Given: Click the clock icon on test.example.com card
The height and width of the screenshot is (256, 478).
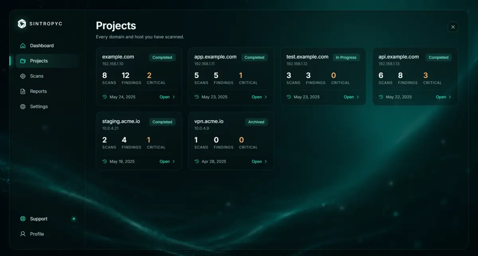Looking at the screenshot, I should (x=289, y=97).
